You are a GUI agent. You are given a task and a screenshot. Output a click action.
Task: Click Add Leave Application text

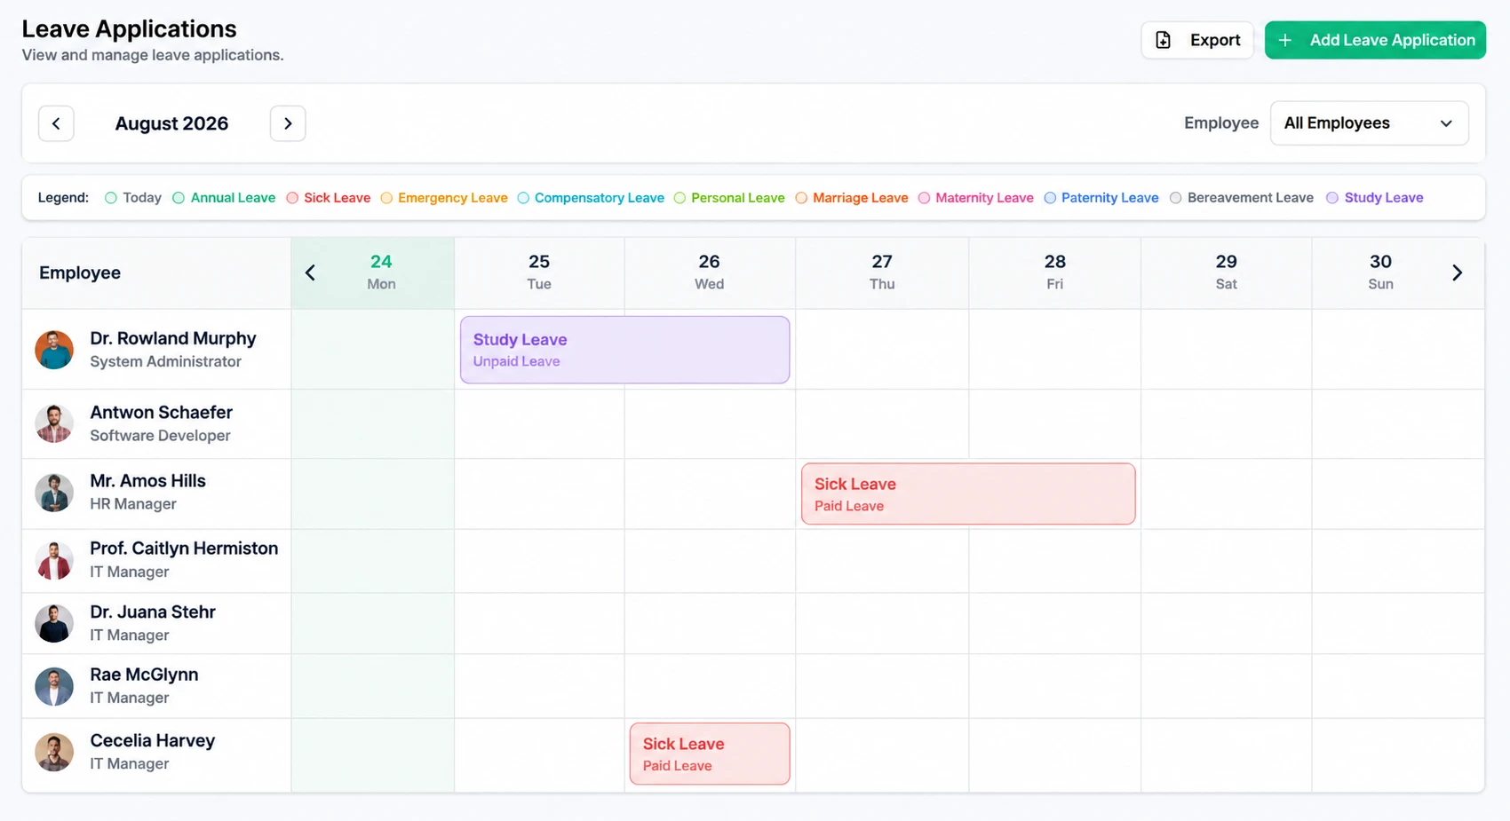[x=1392, y=40]
